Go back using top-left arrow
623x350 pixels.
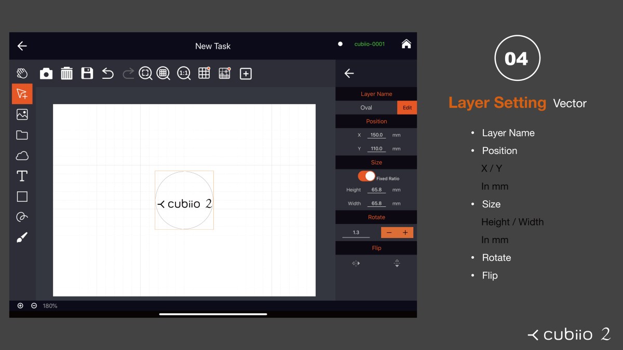point(22,46)
